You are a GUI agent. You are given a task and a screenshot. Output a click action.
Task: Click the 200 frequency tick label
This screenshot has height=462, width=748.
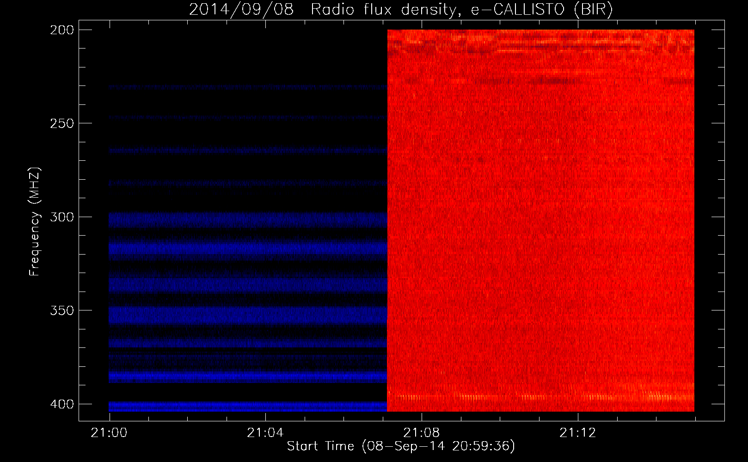point(62,30)
